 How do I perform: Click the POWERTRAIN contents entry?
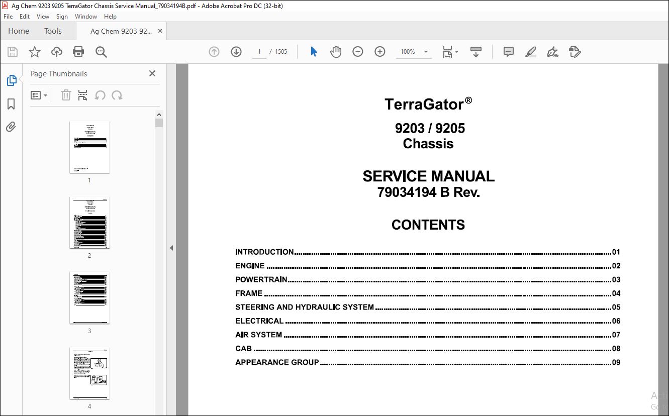(428, 280)
